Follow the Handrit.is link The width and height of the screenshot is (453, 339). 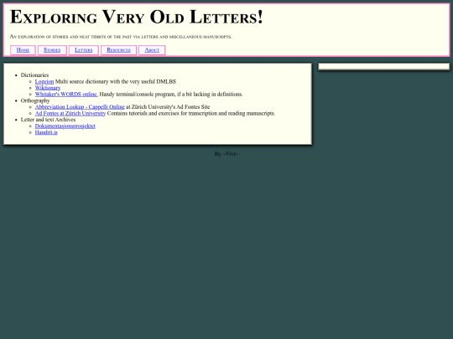[x=46, y=132]
